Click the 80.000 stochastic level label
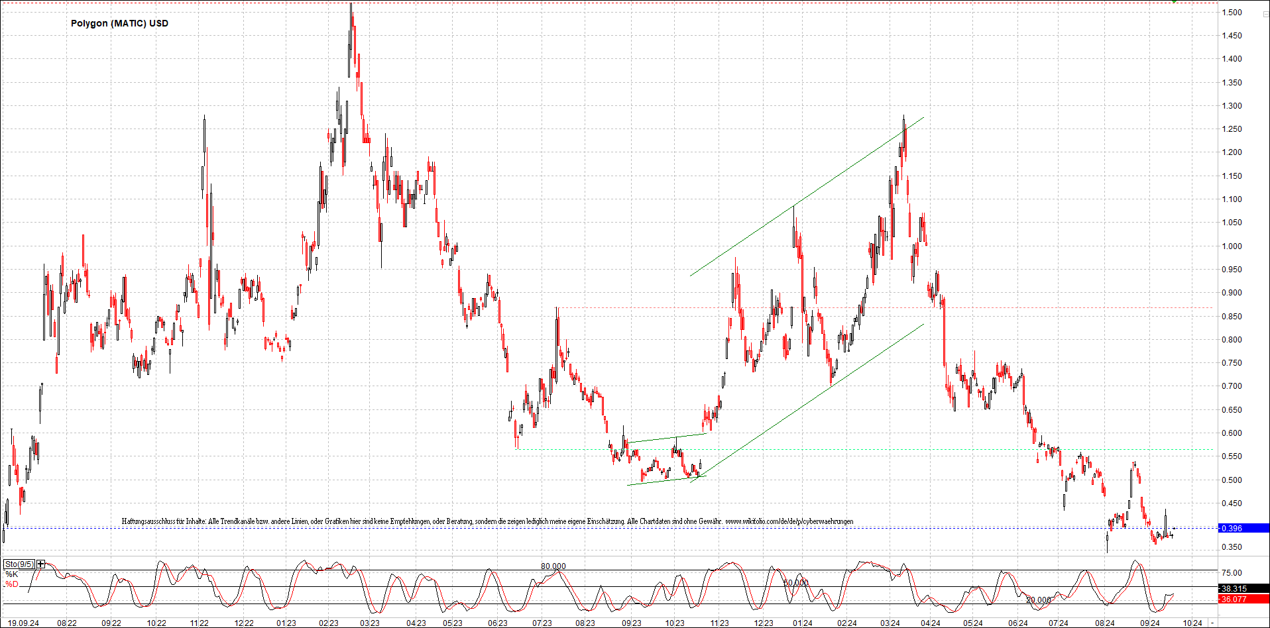The image size is (1270, 628). click(x=553, y=566)
